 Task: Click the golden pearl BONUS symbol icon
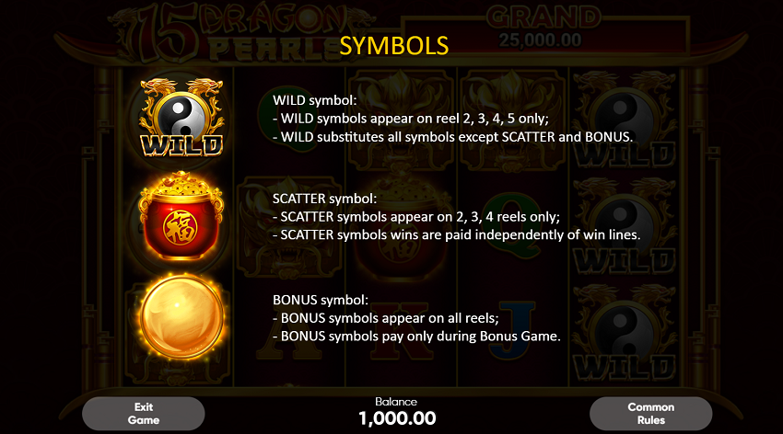pyautogui.click(x=181, y=316)
